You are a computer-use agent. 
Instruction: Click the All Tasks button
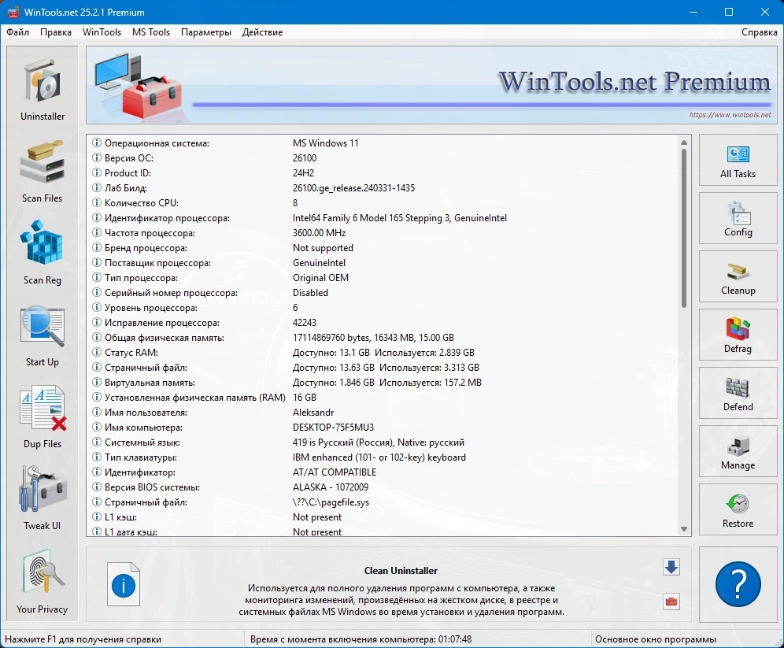point(738,160)
